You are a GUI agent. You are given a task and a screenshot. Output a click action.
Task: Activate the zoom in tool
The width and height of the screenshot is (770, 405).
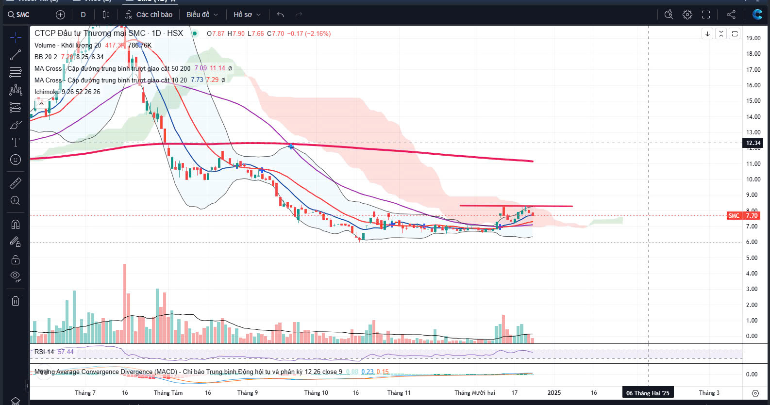(16, 200)
